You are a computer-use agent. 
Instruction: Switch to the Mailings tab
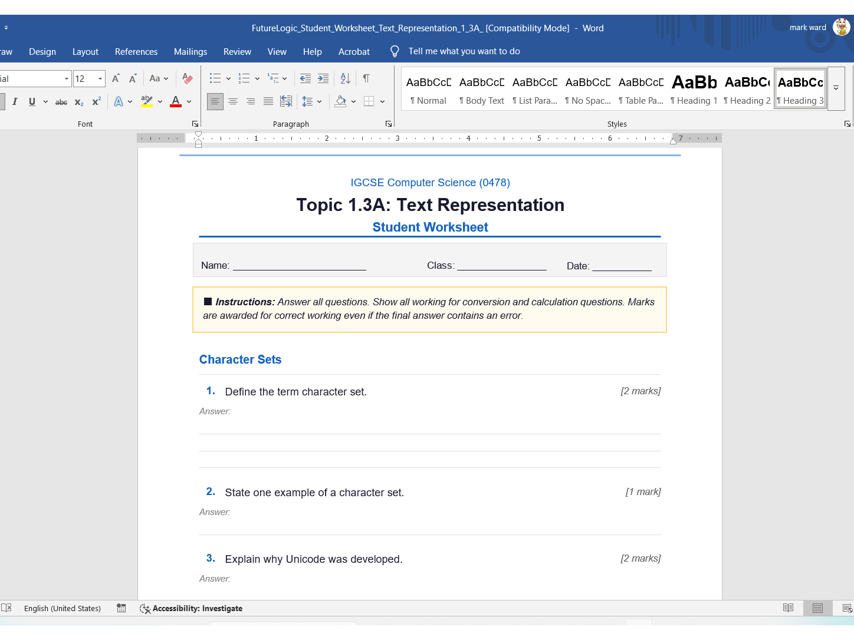click(190, 52)
